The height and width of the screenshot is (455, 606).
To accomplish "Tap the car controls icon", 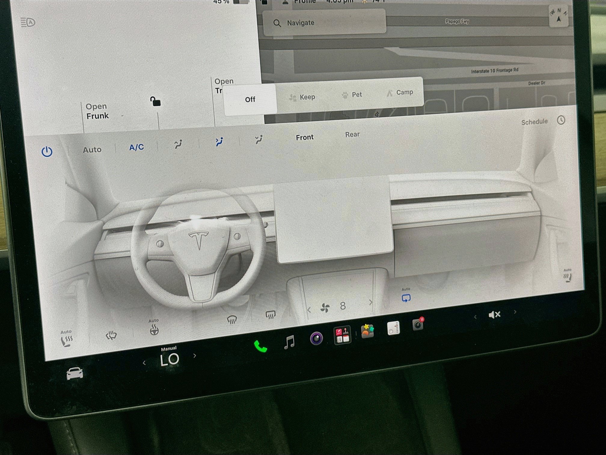I will click(x=75, y=373).
